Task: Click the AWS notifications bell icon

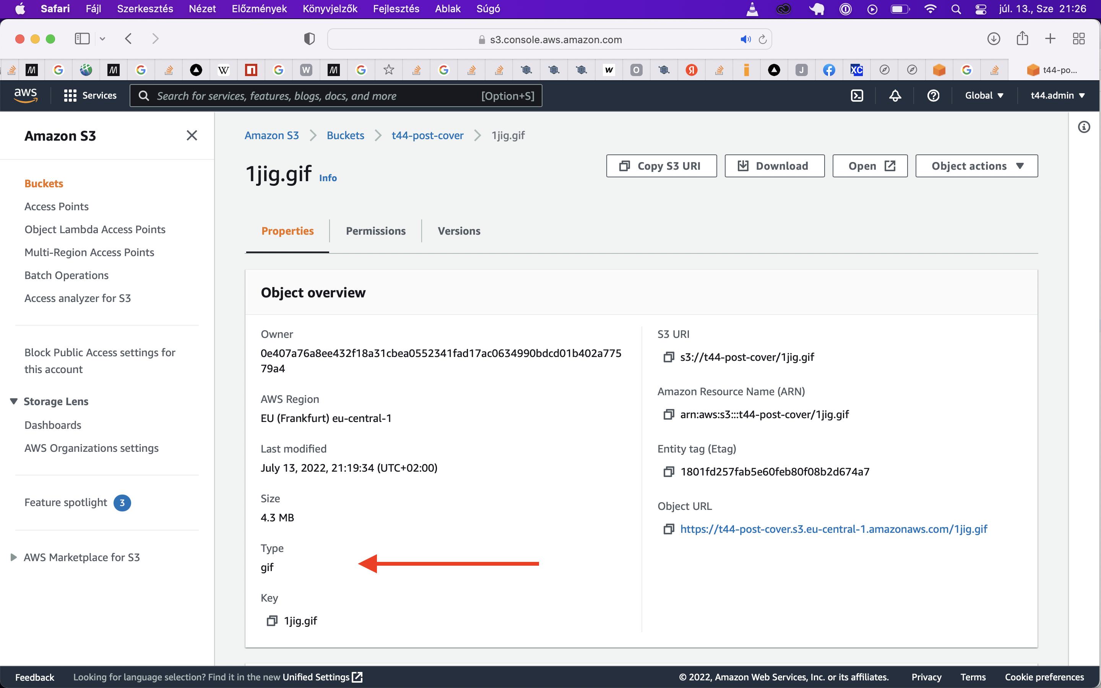Action: (894, 96)
